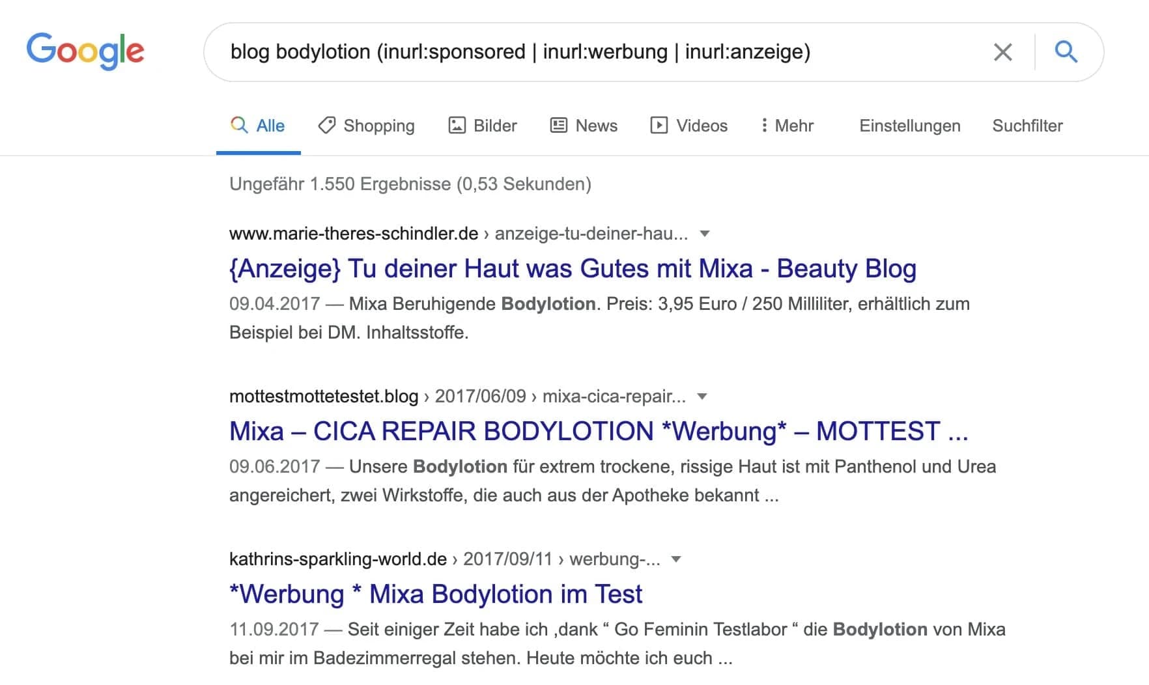1149x685 pixels.
Task: Click the Google logo
Action: click(85, 51)
